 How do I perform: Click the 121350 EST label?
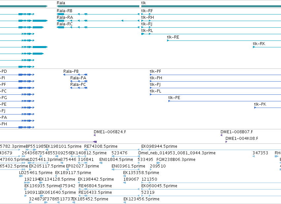tap(149, 180)
